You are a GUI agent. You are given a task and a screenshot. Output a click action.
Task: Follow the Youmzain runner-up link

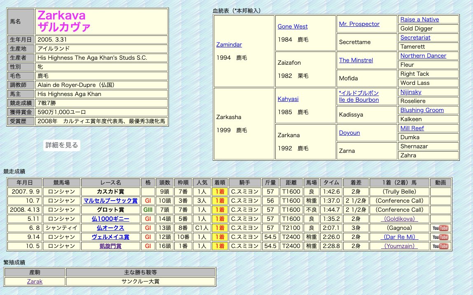(399, 246)
